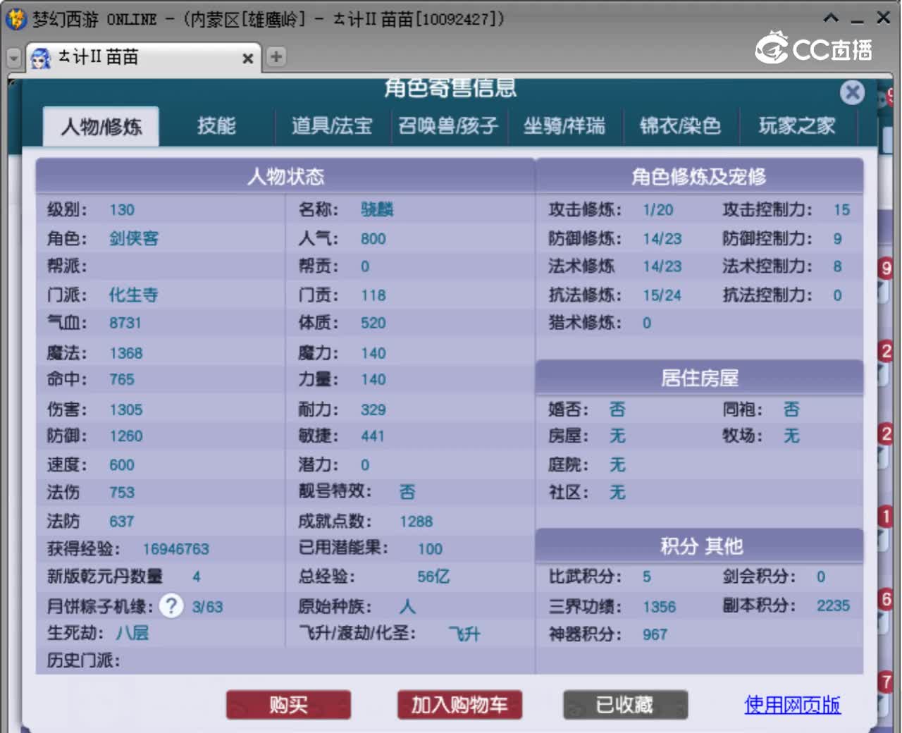The height and width of the screenshot is (733, 902).
Task: Click the 抗法修炼 value 15/24
Action: 662,295
